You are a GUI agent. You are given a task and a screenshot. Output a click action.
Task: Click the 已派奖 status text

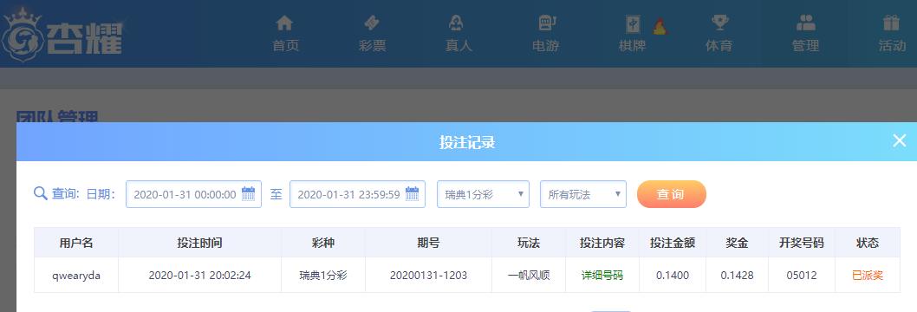(868, 275)
